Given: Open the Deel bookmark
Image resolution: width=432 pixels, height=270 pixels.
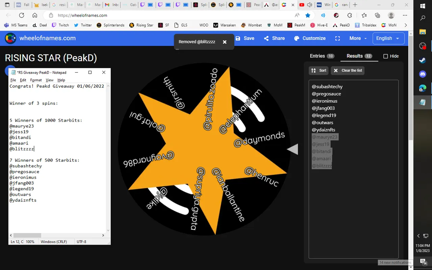Looking at the screenshot, I should coord(39,25).
